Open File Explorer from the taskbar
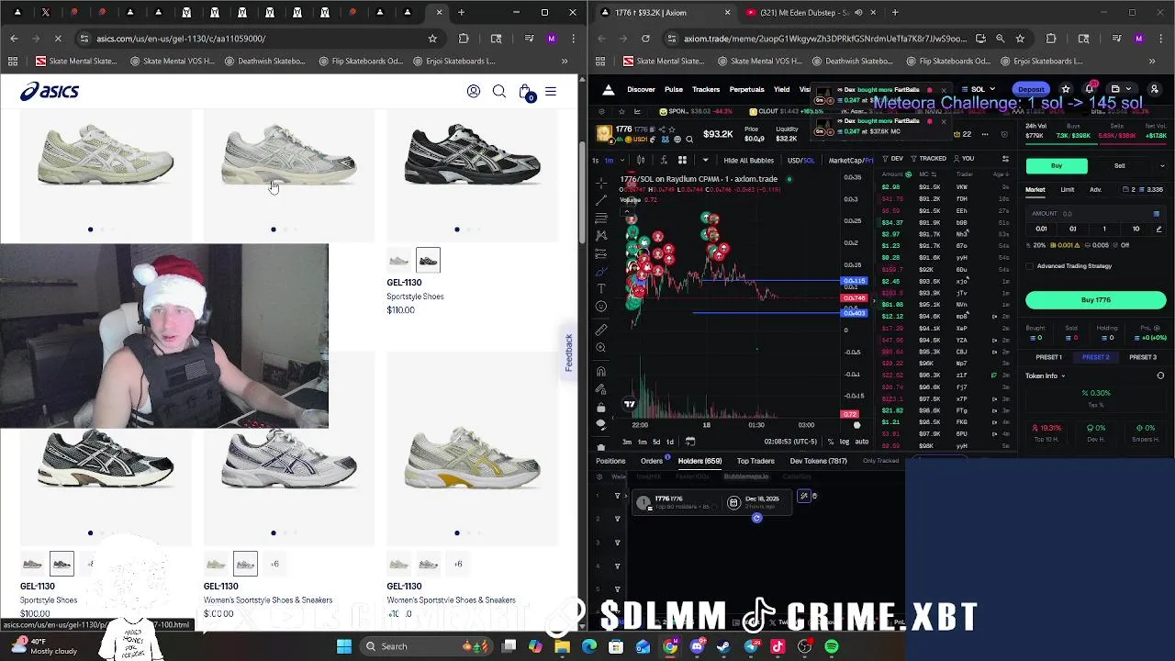 [x=562, y=646]
